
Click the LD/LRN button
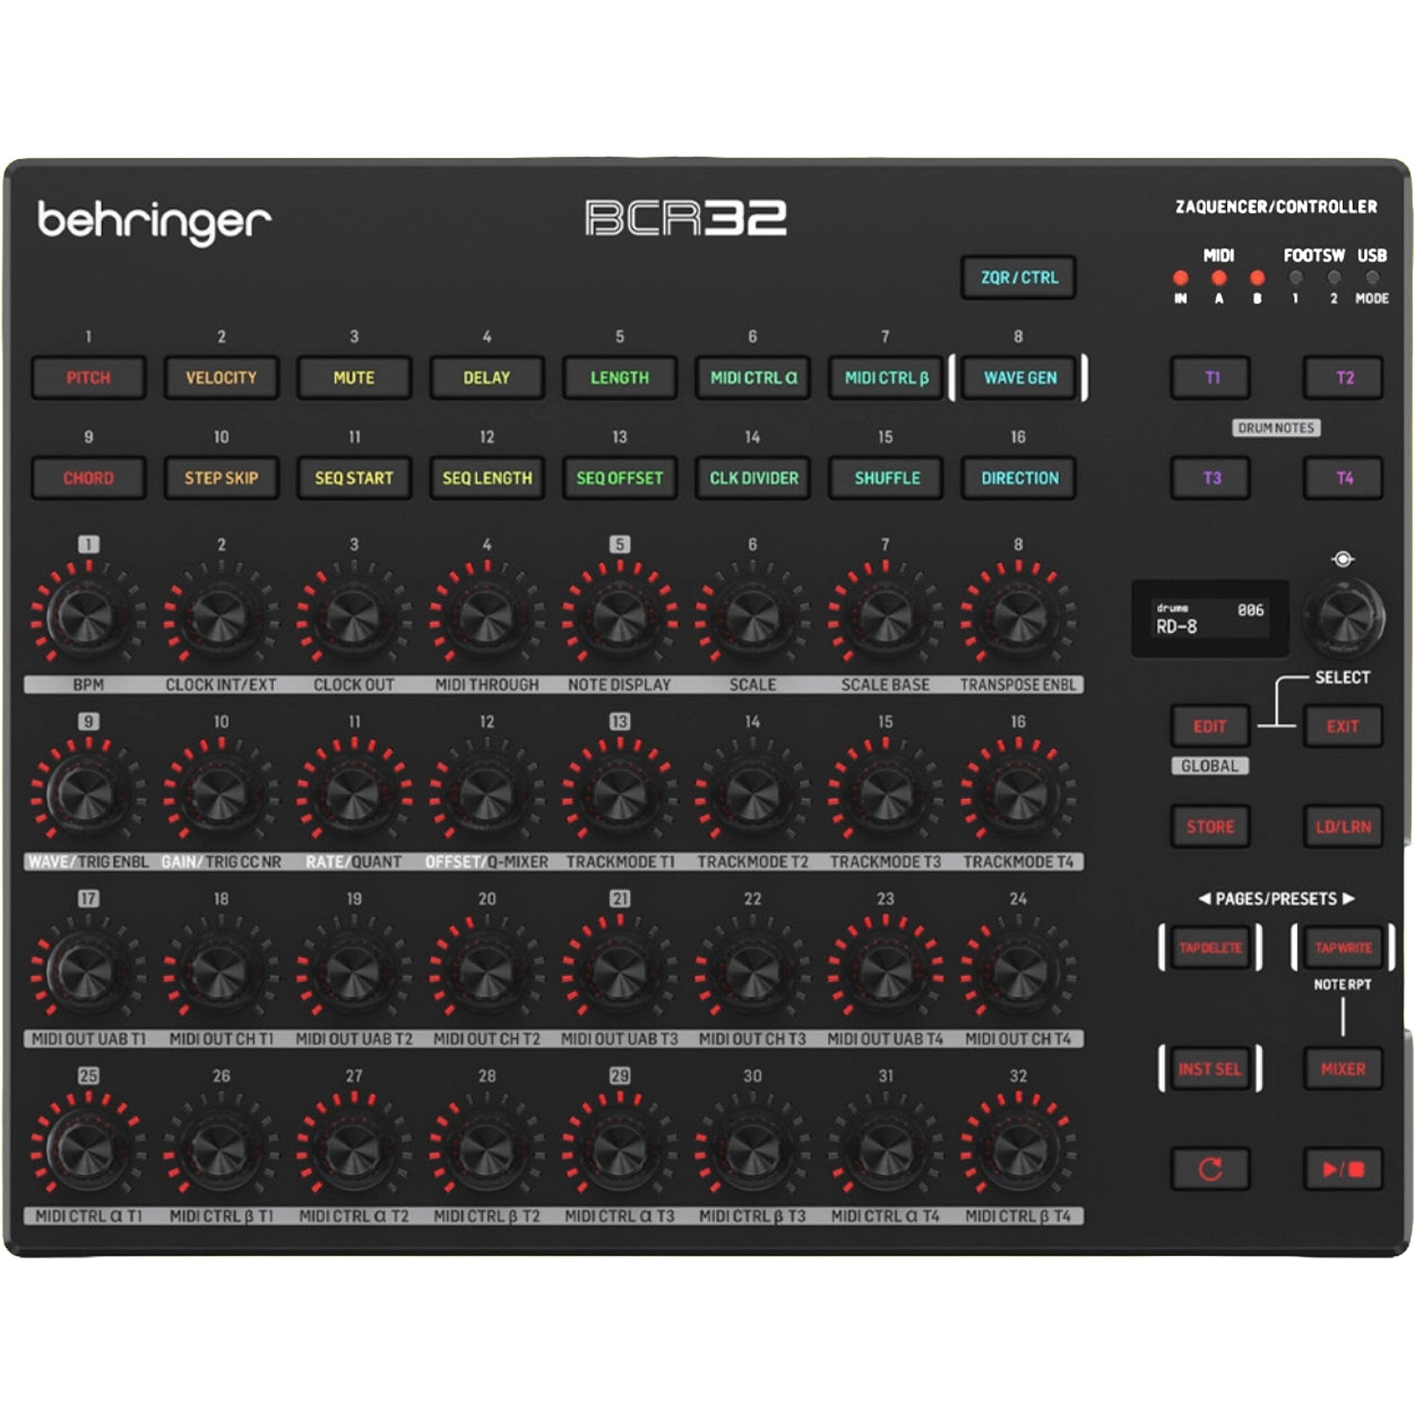tap(1343, 827)
